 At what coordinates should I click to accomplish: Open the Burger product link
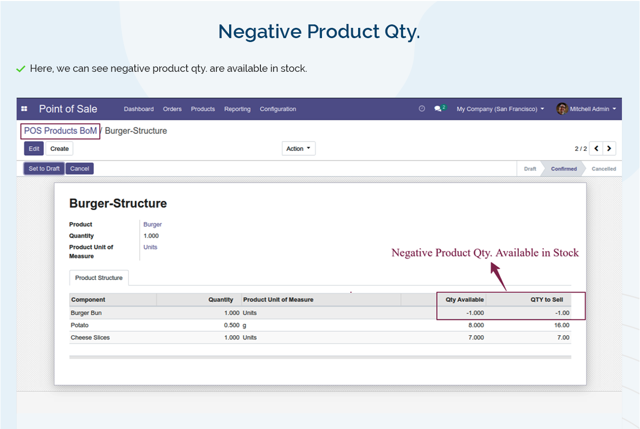click(x=152, y=225)
